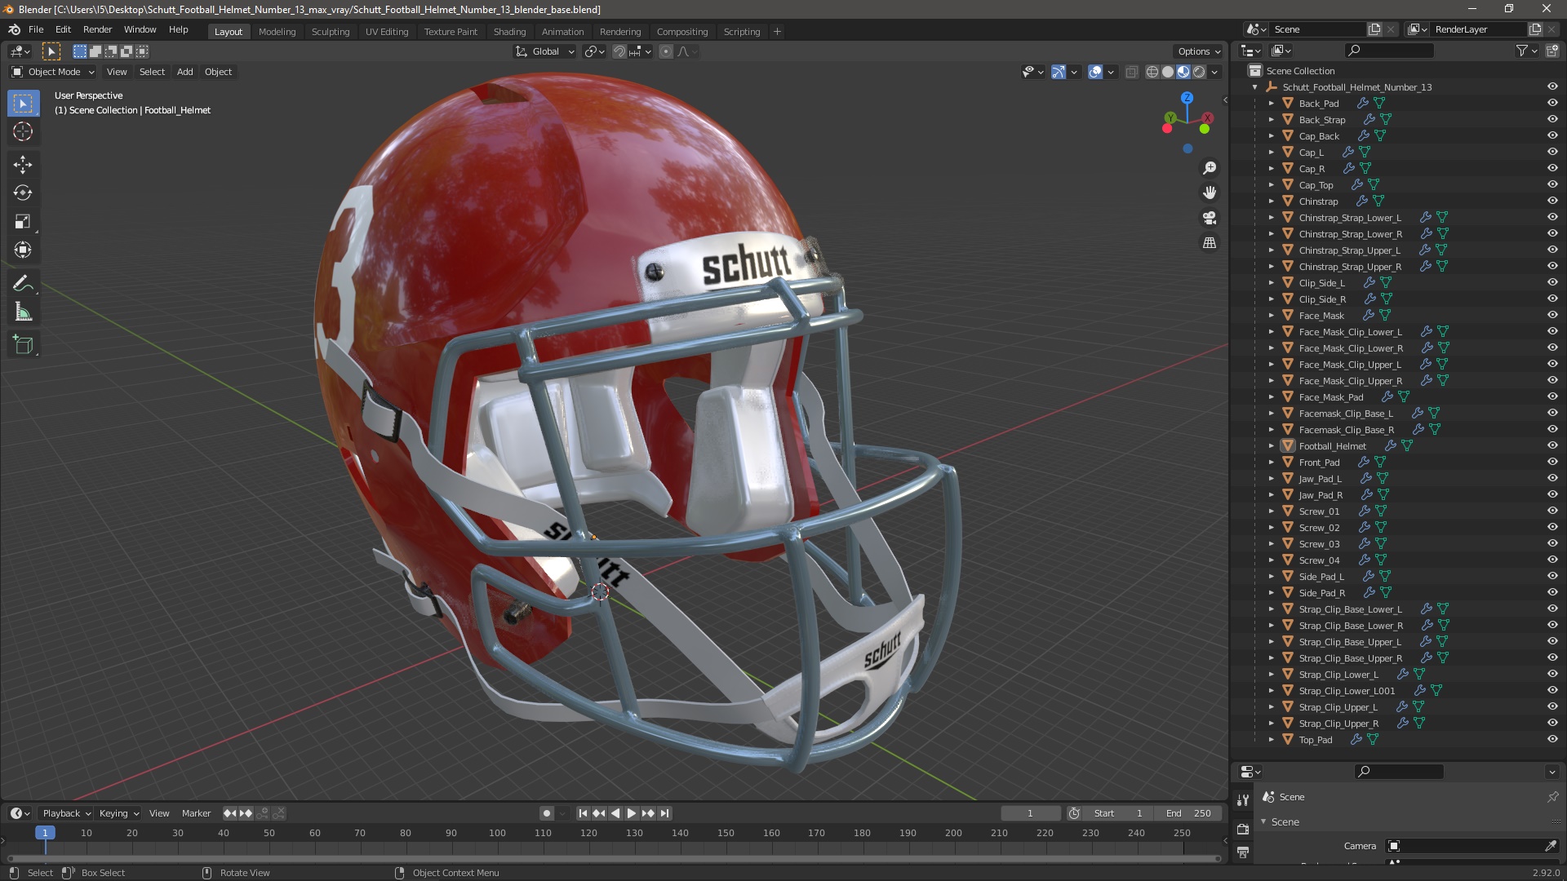Select the Move tool
Screen dimensions: 1567x881
pos(23,165)
